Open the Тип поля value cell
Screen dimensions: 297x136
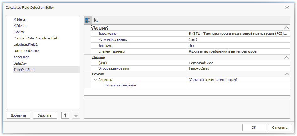click(238, 45)
